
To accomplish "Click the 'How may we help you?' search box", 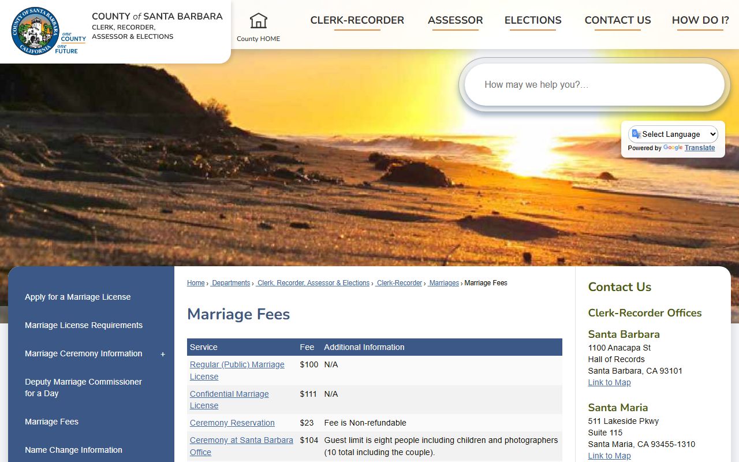I will [x=594, y=85].
